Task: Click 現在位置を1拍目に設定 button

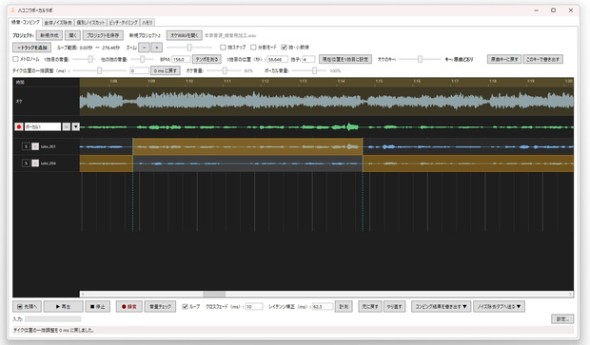Action: point(345,59)
